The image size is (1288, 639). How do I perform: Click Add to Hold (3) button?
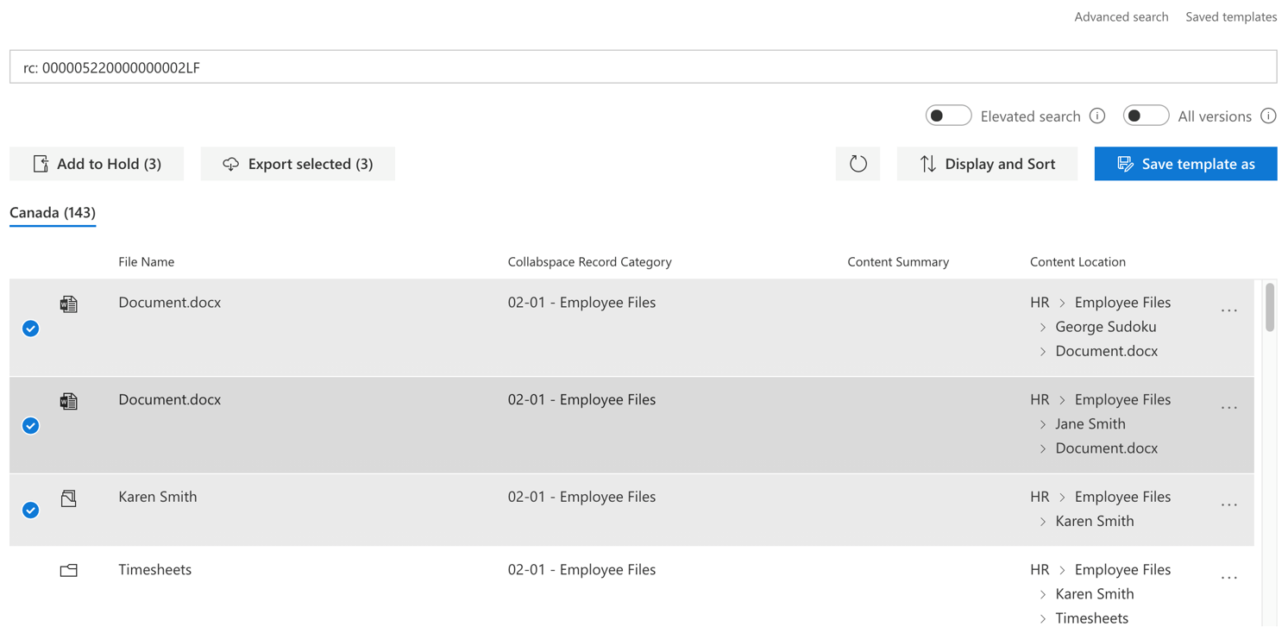click(97, 164)
